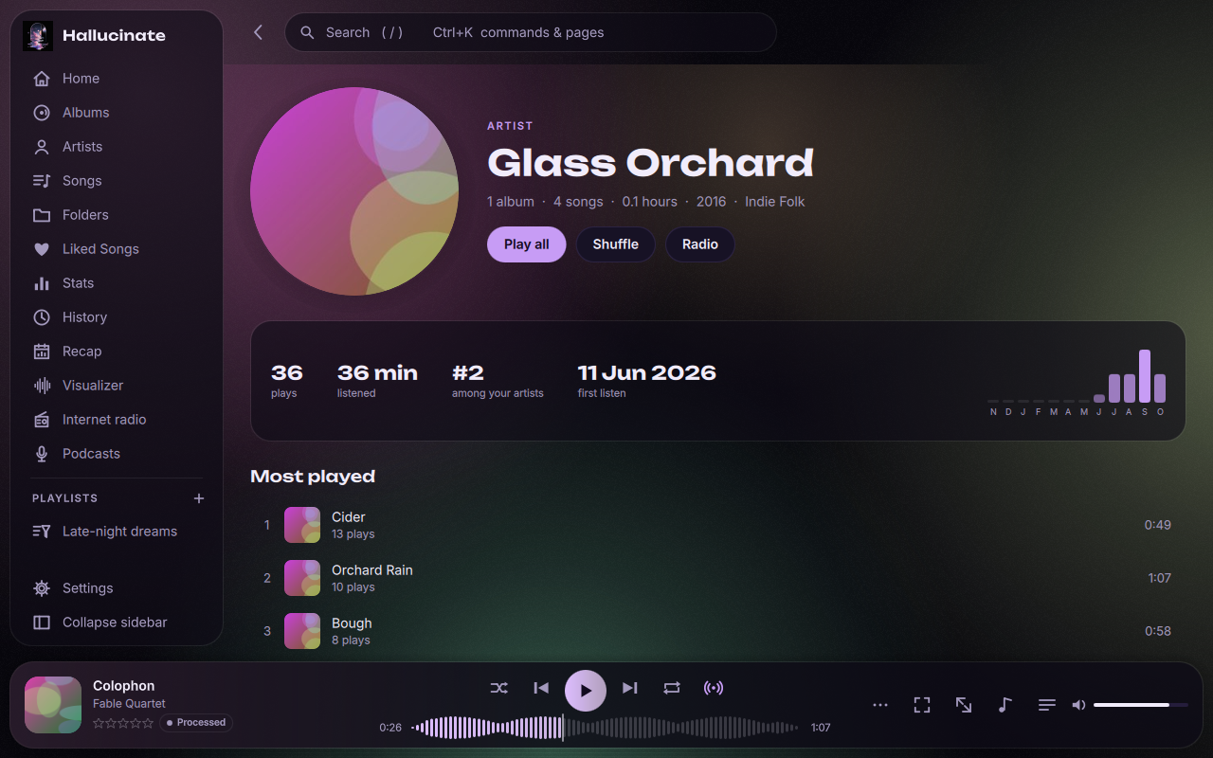The height and width of the screenshot is (758, 1213).
Task: Enter fullscreen player view
Action: click(x=922, y=705)
